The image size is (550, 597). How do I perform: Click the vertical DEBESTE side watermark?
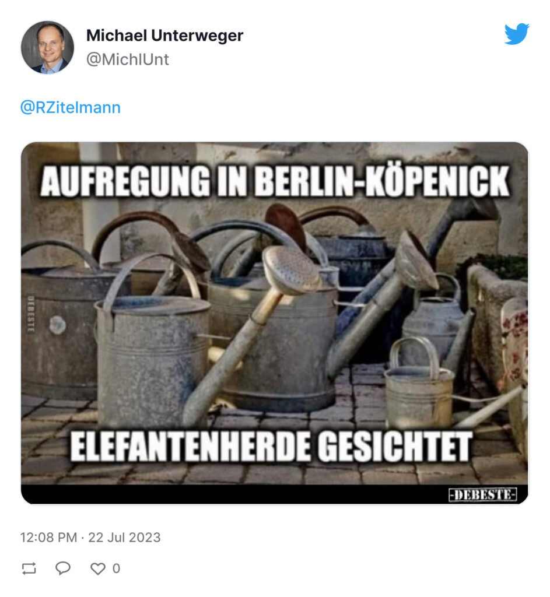pos(31,314)
